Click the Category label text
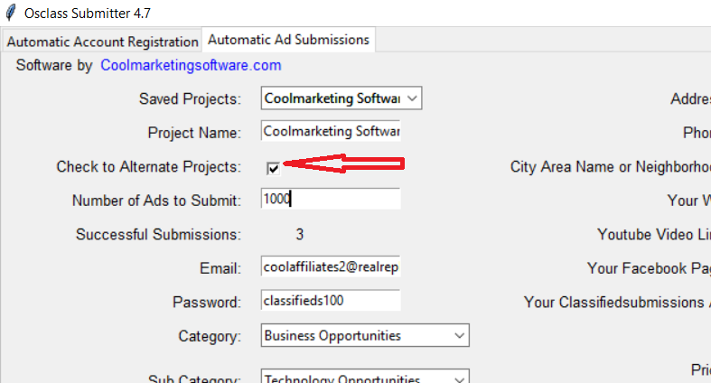 coord(210,336)
